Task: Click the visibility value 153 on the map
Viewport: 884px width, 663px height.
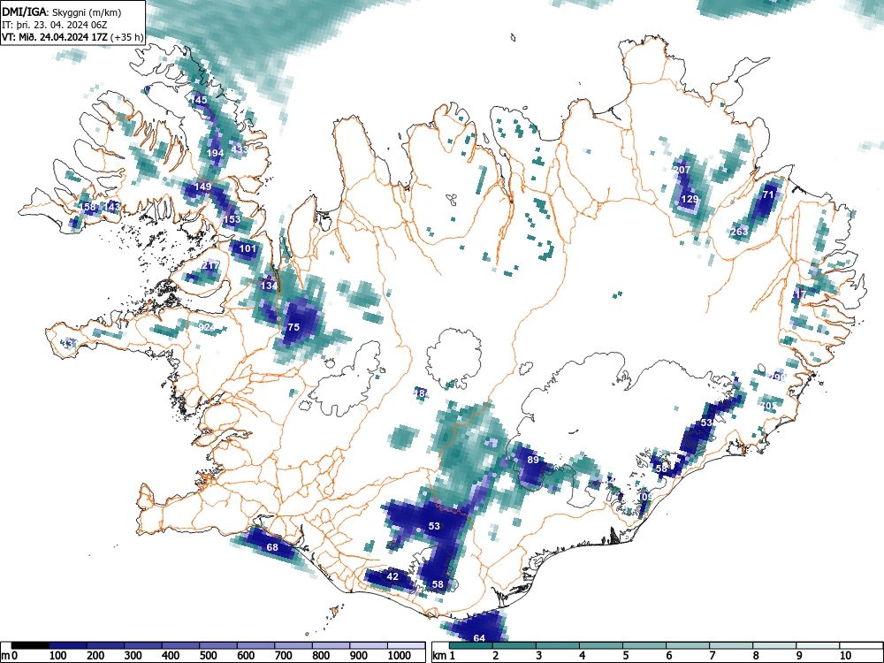Action: [232, 219]
